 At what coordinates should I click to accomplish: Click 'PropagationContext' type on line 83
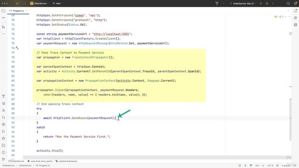coord(100,81)
